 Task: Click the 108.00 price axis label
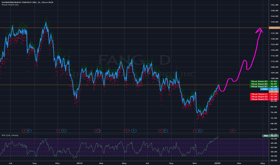275,67
